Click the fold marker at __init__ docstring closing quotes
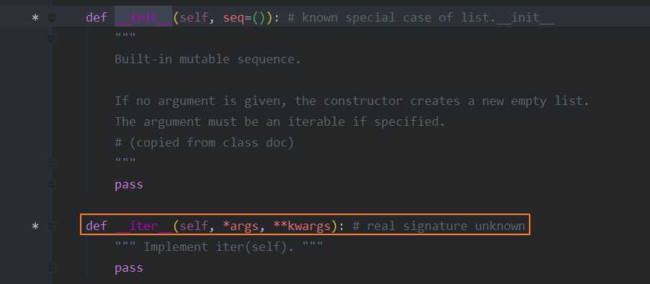Screen dimensions: 650x284 pos(52,164)
